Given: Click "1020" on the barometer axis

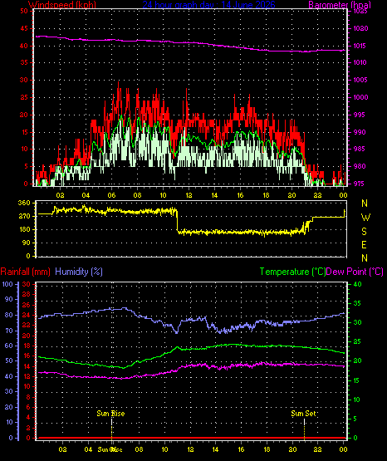Looking at the screenshot, I should pyautogui.click(x=360, y=28).
